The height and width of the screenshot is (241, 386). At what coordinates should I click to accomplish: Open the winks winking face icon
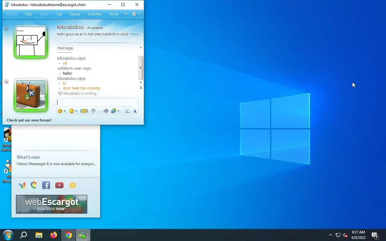[x=71, y=111]
